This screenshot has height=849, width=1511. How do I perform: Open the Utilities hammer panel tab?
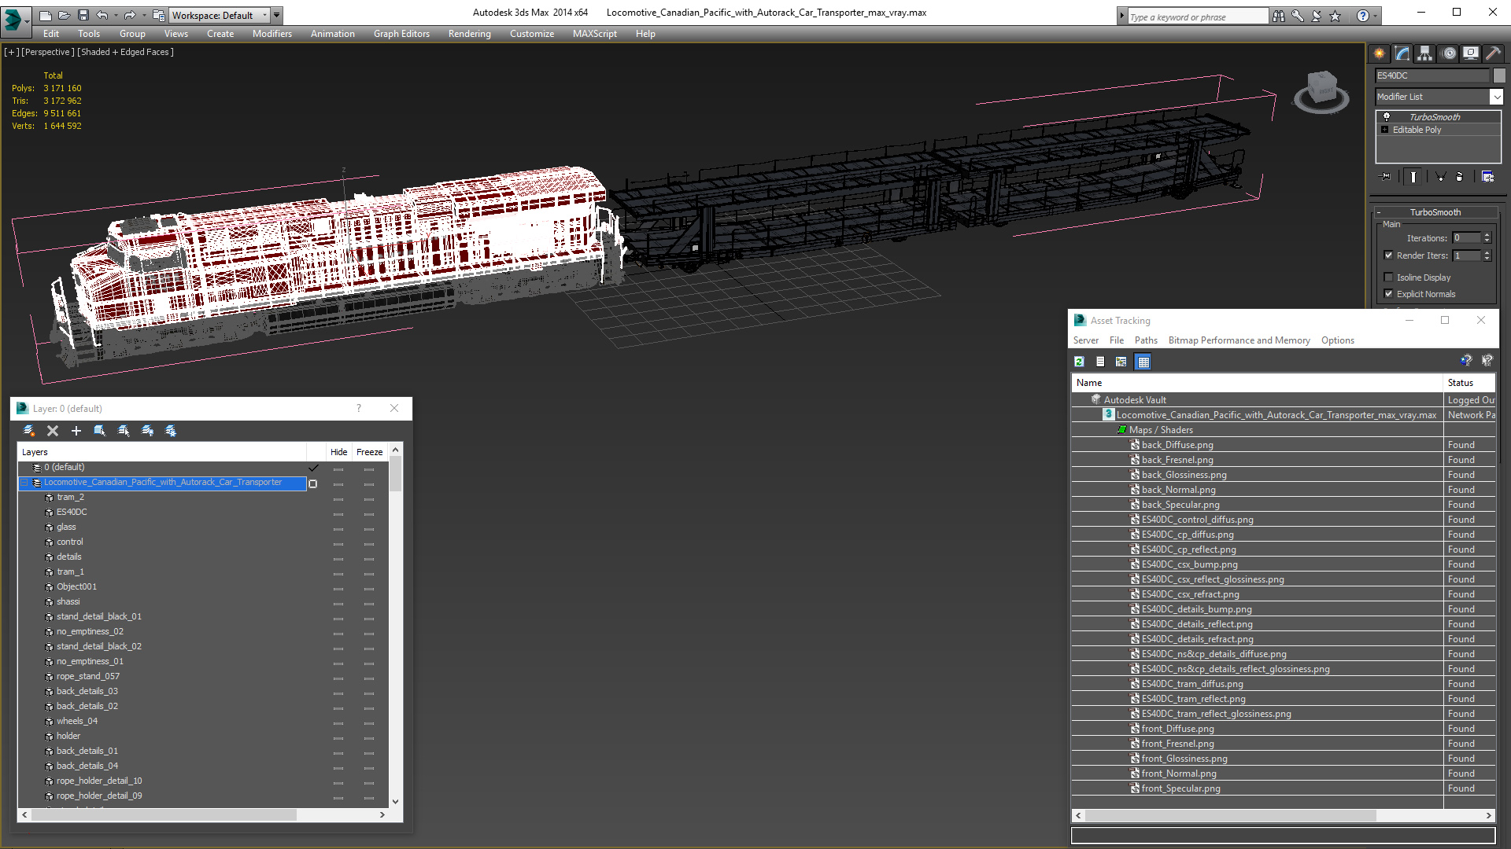pos(1493,53)
